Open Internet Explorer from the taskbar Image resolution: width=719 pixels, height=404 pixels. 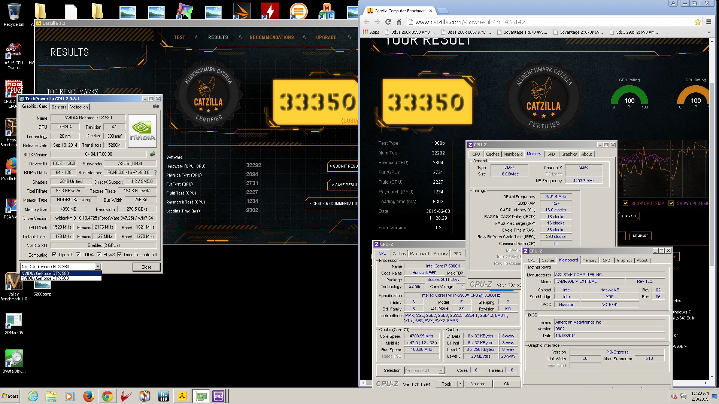33,396
